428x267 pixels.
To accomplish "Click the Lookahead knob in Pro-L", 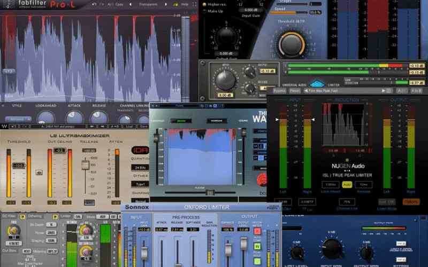I will click(46, 117).
